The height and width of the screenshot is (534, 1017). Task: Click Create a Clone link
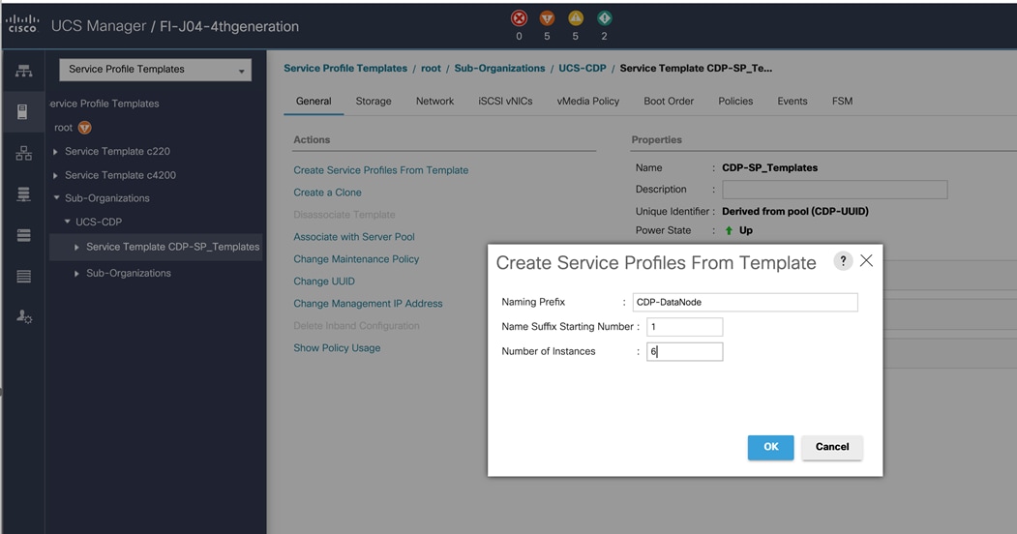[x=327, y=193]
